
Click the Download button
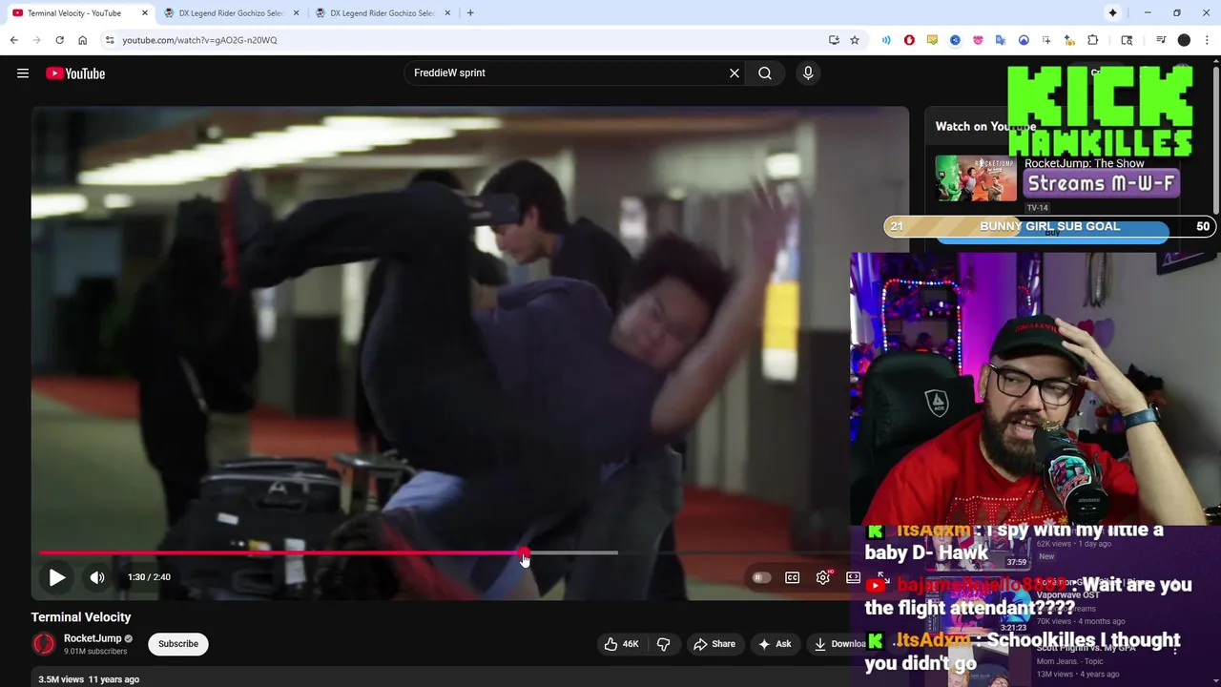pos(839,644)
